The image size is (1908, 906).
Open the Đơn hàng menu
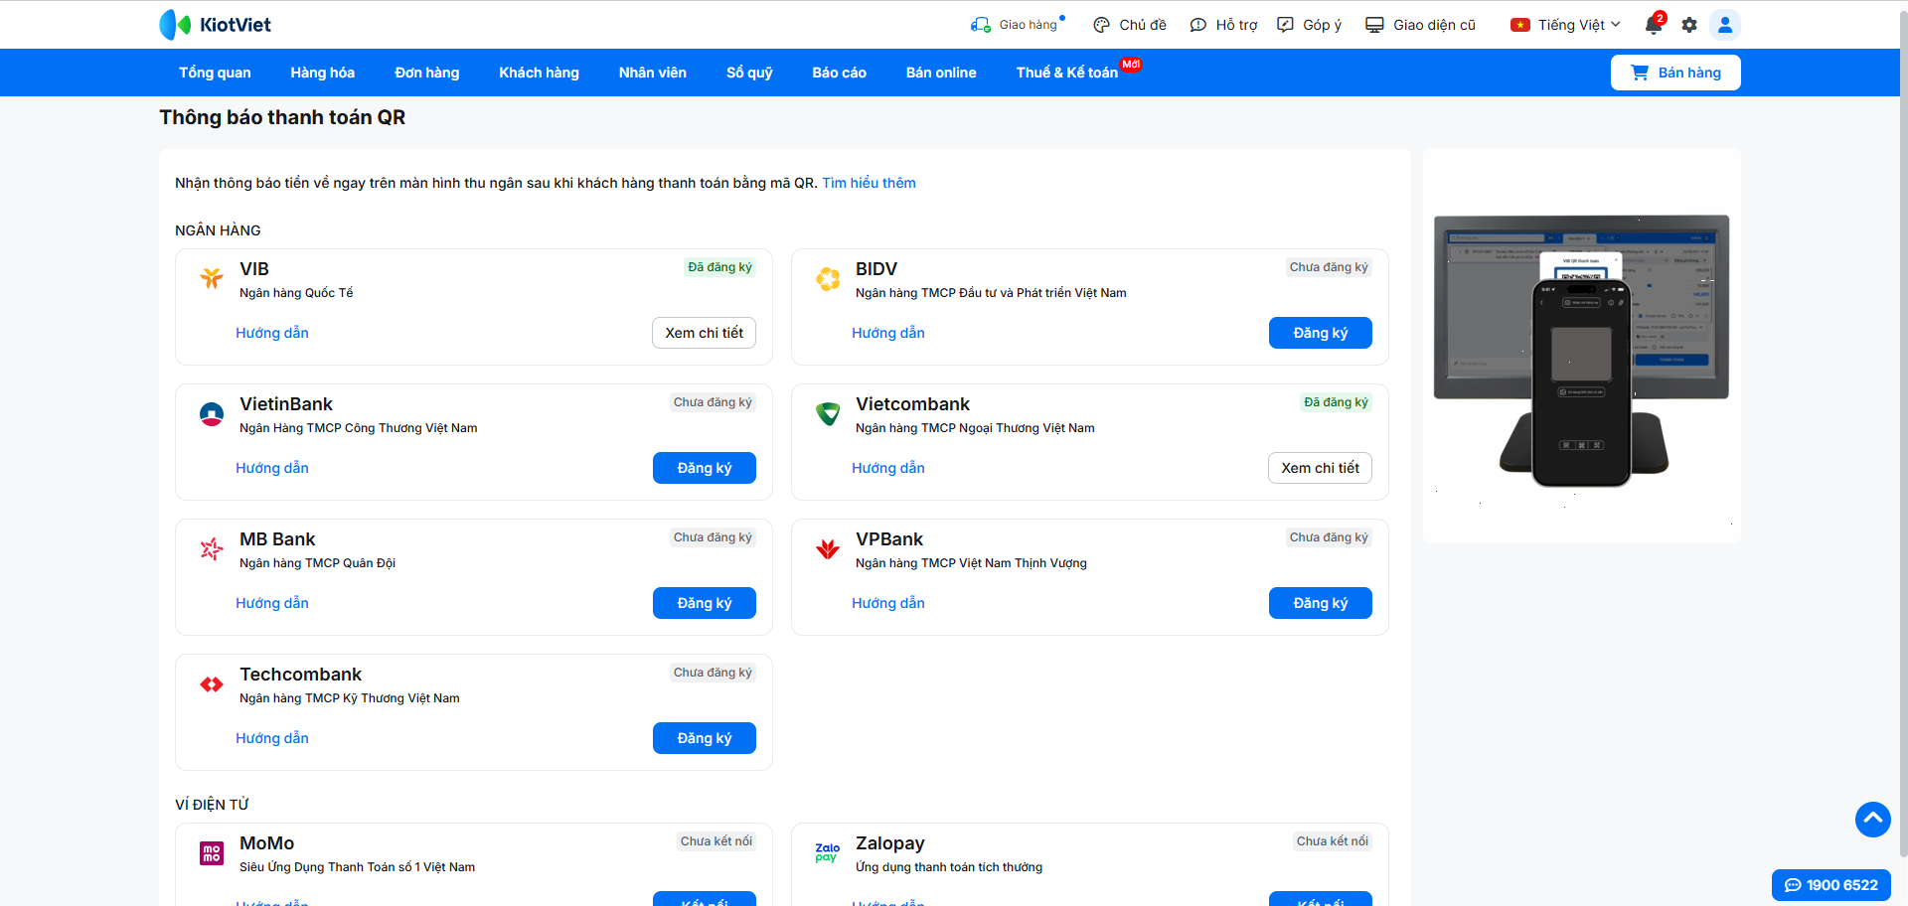coord(427,73)
